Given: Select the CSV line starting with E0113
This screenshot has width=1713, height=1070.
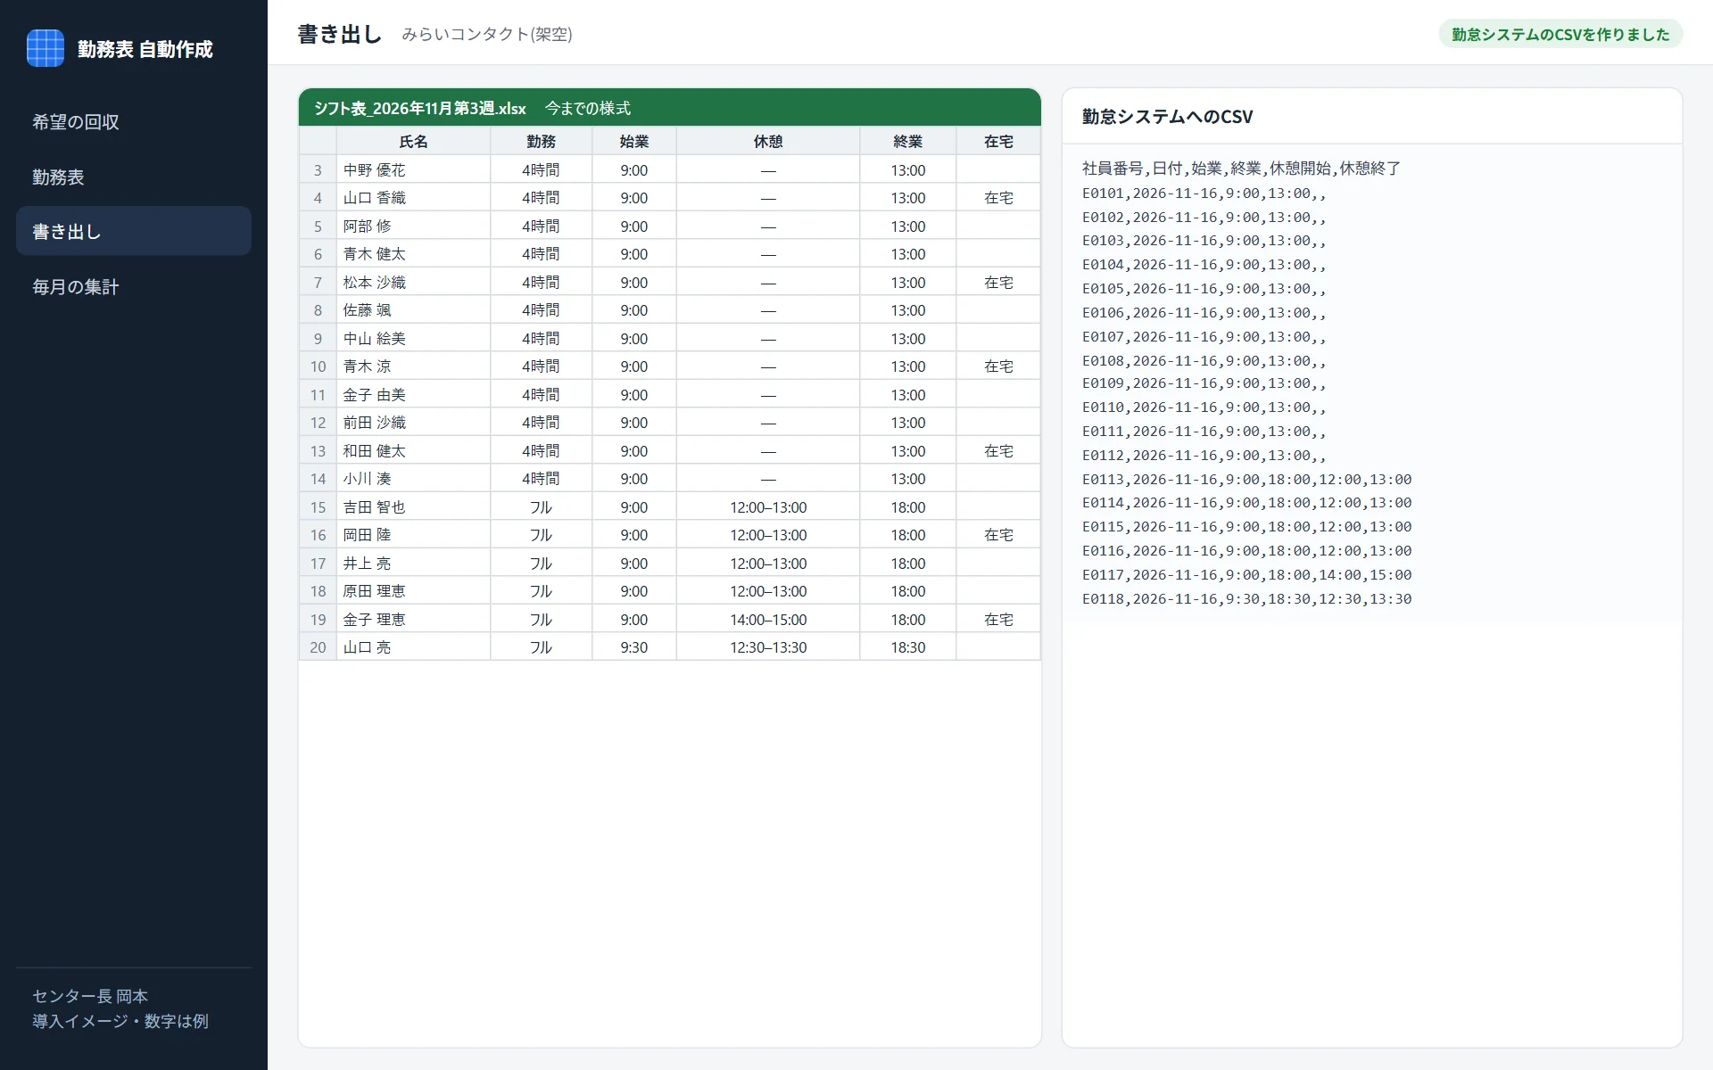Looking at the screenshot, I should pos(1246,479).
